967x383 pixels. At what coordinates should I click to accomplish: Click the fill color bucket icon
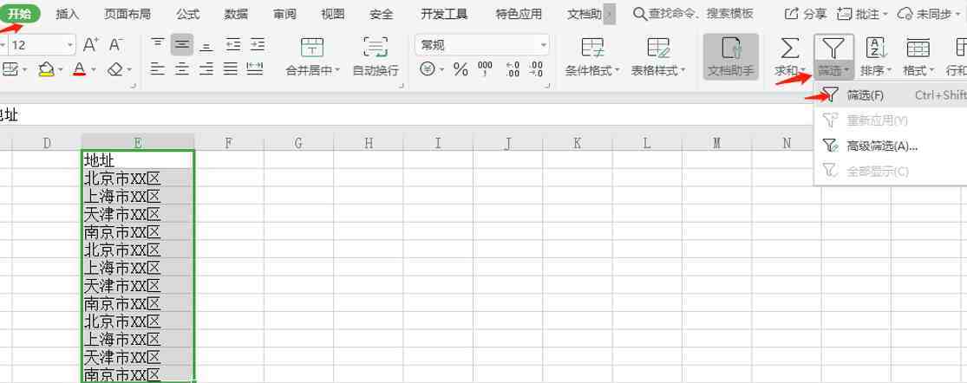tap(46, 69)
